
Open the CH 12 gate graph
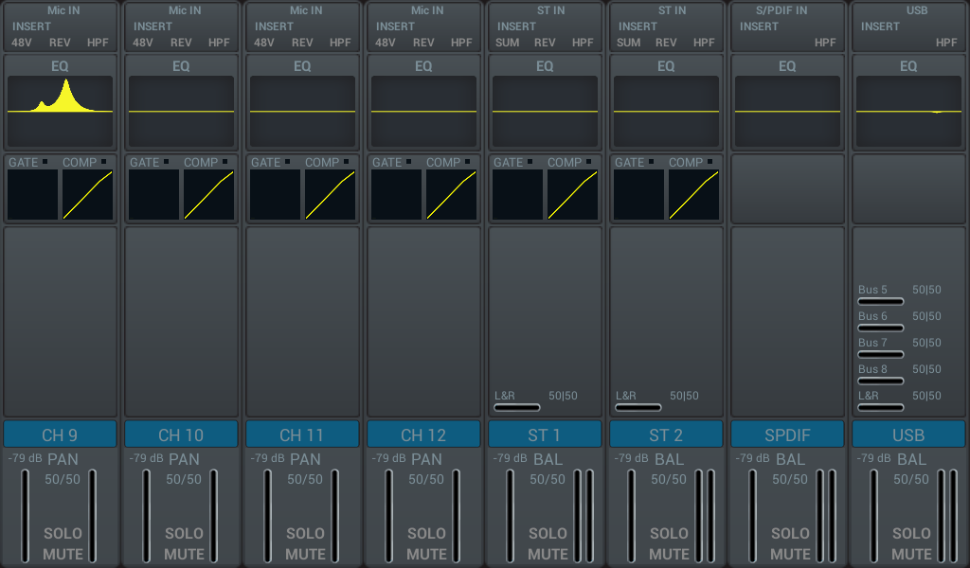point(397,195)
